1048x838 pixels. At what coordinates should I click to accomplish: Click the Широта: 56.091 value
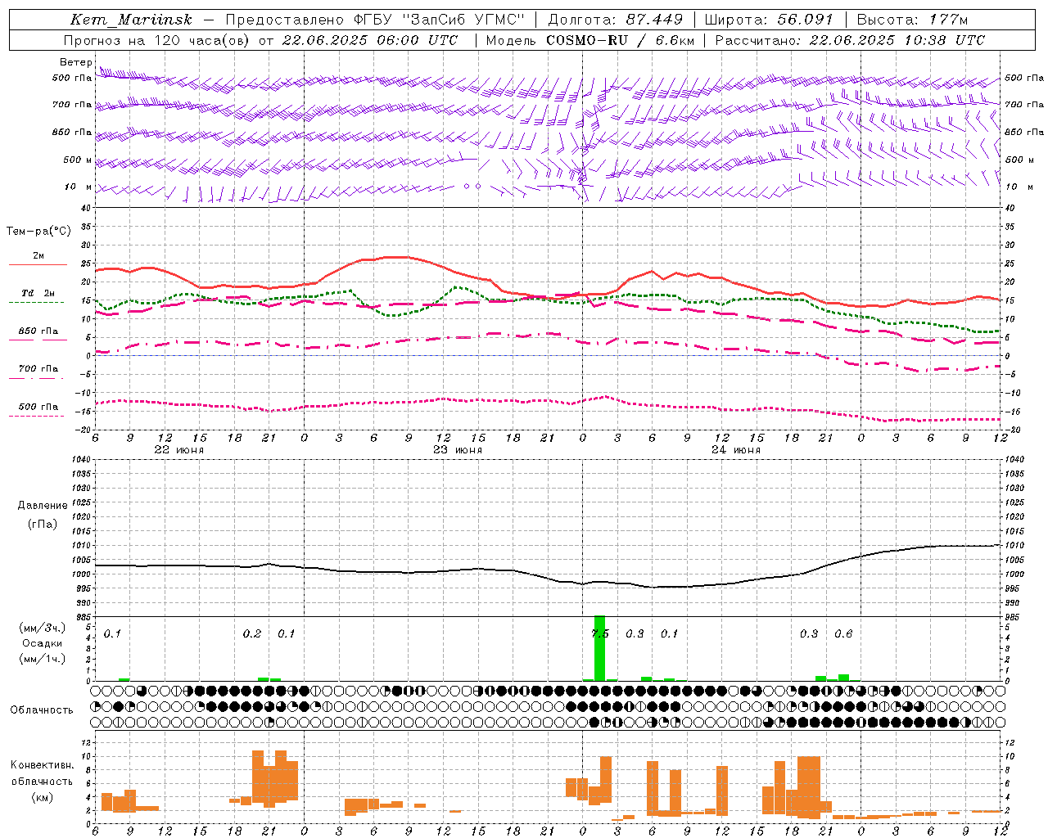[x=769, y=20]
